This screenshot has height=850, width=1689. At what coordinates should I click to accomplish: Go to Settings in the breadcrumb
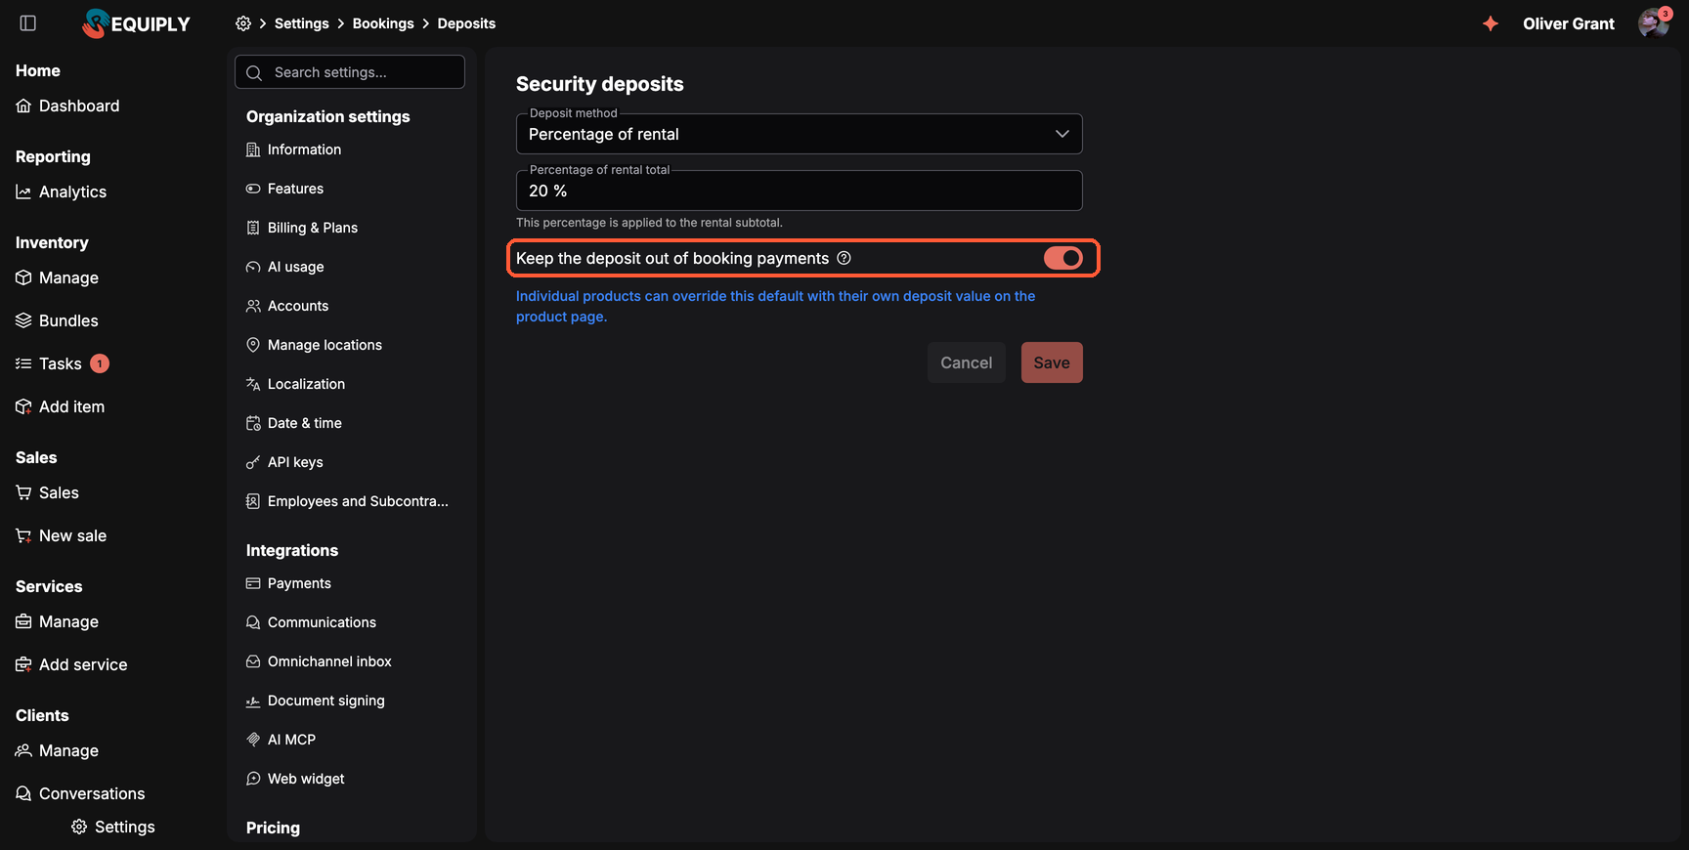(x=302, y=23)
